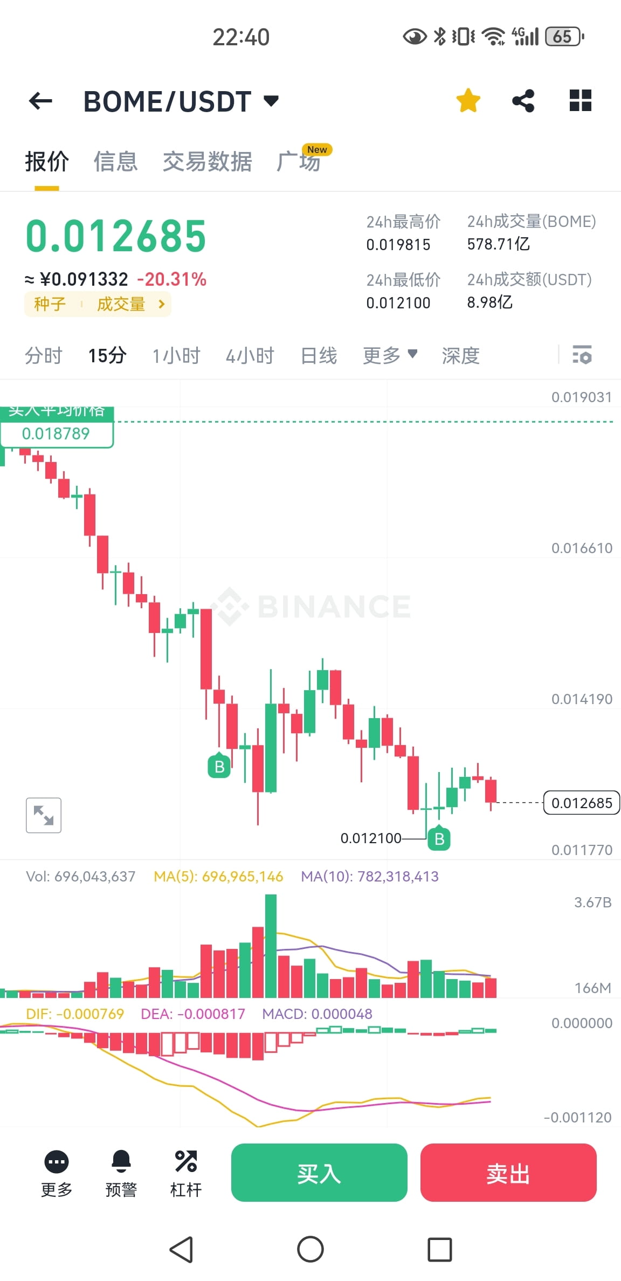Select the 种子 seed tag label
Screen dimensions: 621x1281
pyautogui.click(x=49, y=304)
